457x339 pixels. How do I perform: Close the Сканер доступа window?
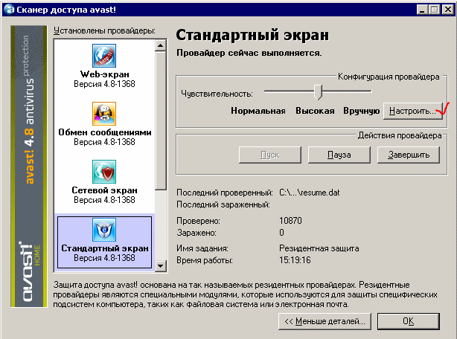pos(447,10)
